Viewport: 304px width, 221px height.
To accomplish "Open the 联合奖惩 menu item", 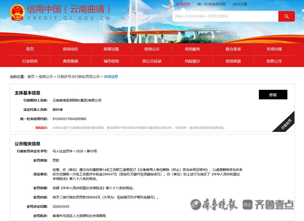I will 233,49.
